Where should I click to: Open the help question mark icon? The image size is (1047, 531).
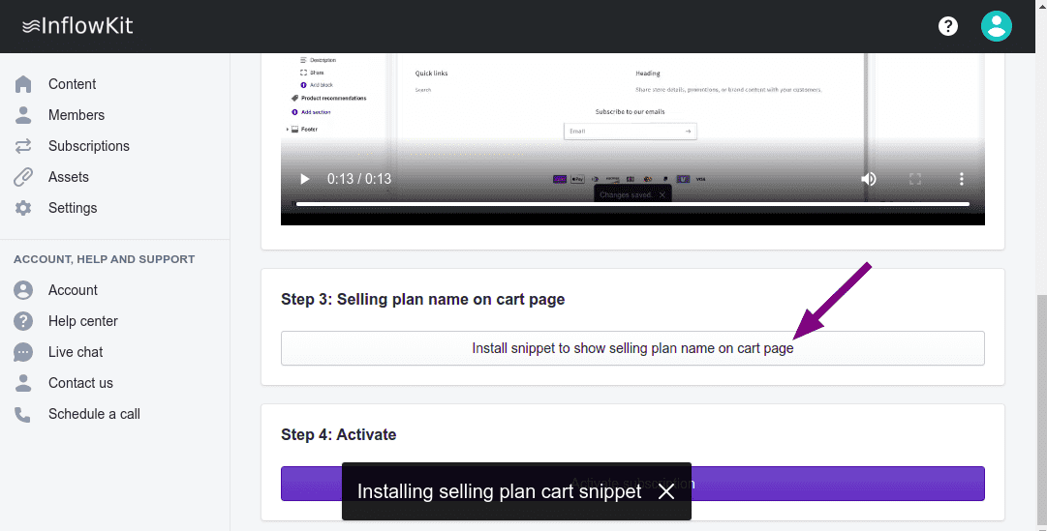pyautogui.click(x=948, y=26)
